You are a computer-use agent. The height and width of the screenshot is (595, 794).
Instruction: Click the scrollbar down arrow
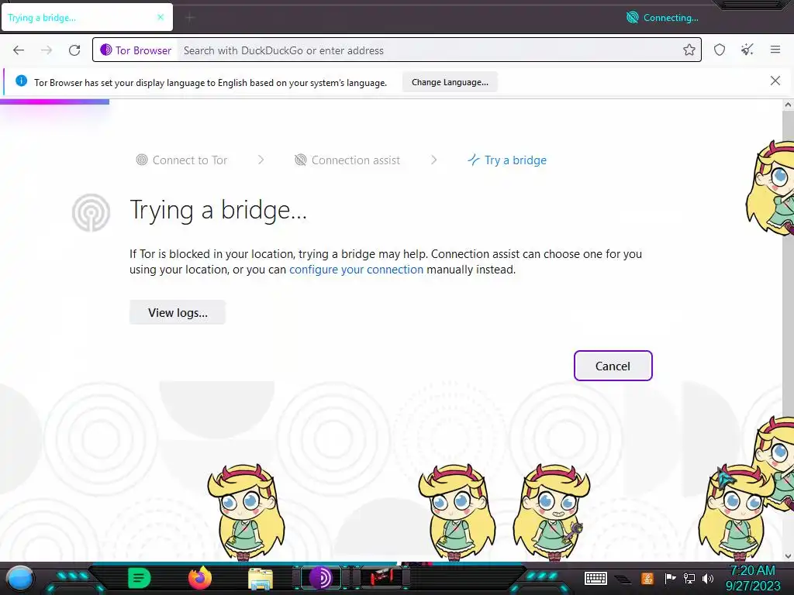point(788,556)
